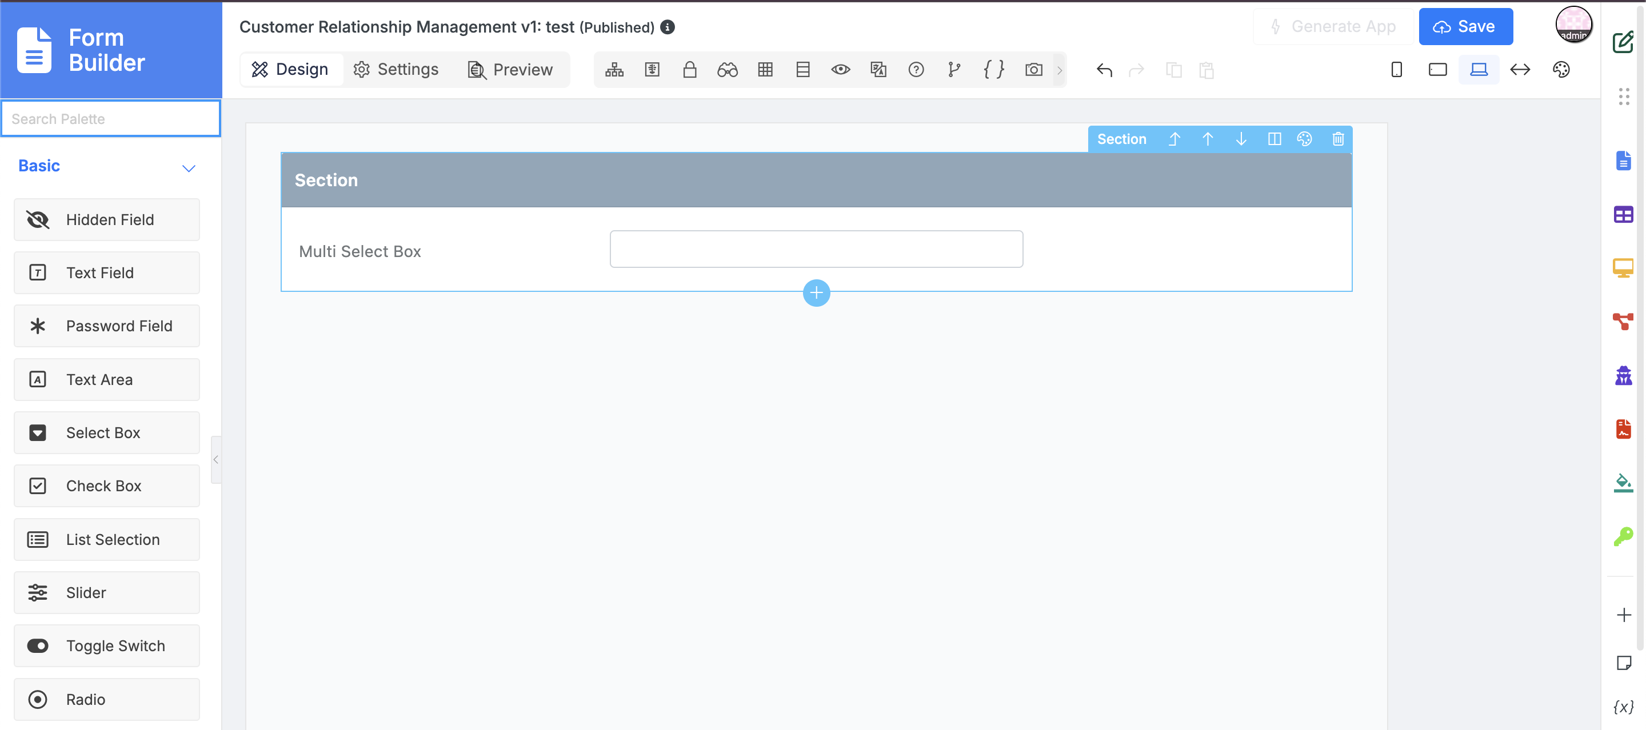This screenshot has height=730, width=1646.
Task: Click the permission lock icon
Action: [x=689, y=70]
